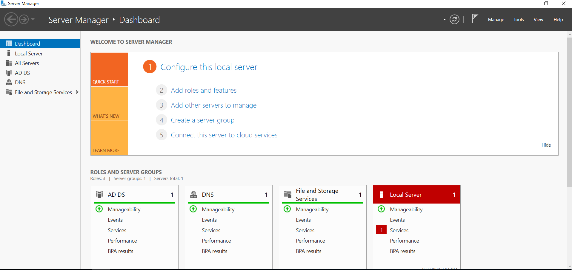The width and height of the screenshot is (572, 270).
Task: Open the Help menu
Action: coord(558,20)
